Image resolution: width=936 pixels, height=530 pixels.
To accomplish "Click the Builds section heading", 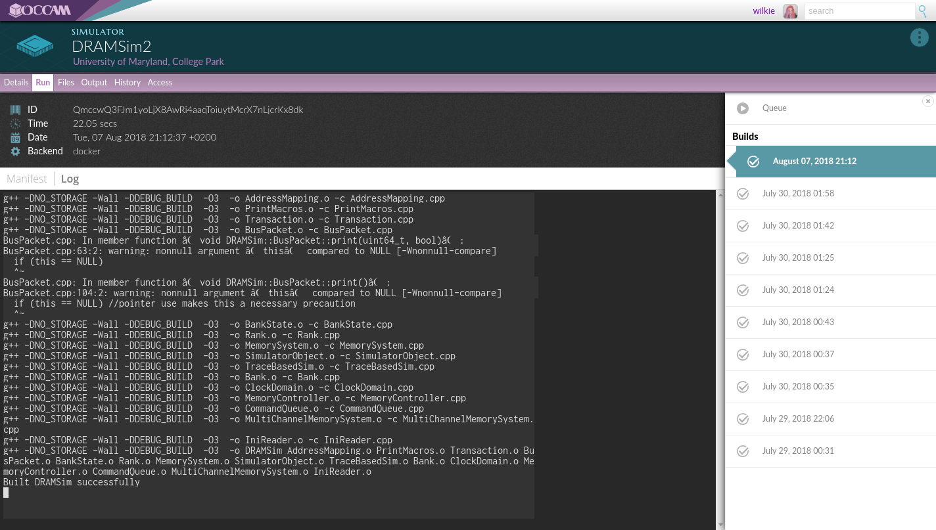I will [x=745, y=137].
